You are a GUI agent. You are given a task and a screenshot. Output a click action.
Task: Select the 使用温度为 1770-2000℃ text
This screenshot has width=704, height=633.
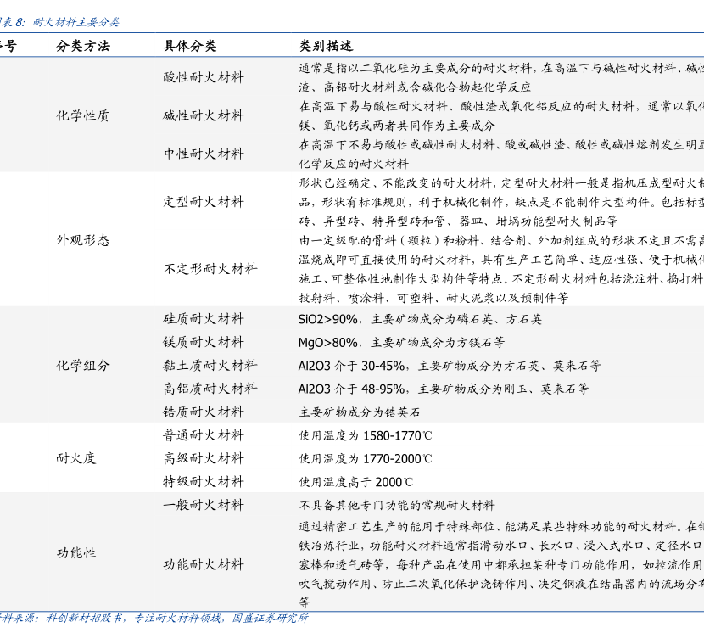(x=366, y=458)
